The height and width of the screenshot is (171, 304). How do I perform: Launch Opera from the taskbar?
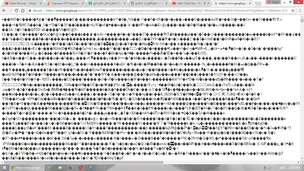click(81, 167)
